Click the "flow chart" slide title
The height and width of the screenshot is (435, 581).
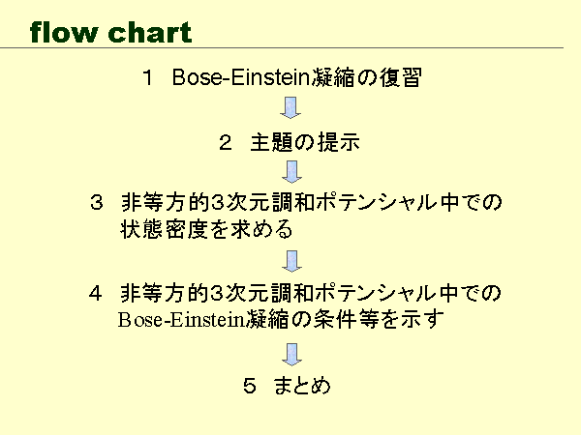click(x=110, y=32)
